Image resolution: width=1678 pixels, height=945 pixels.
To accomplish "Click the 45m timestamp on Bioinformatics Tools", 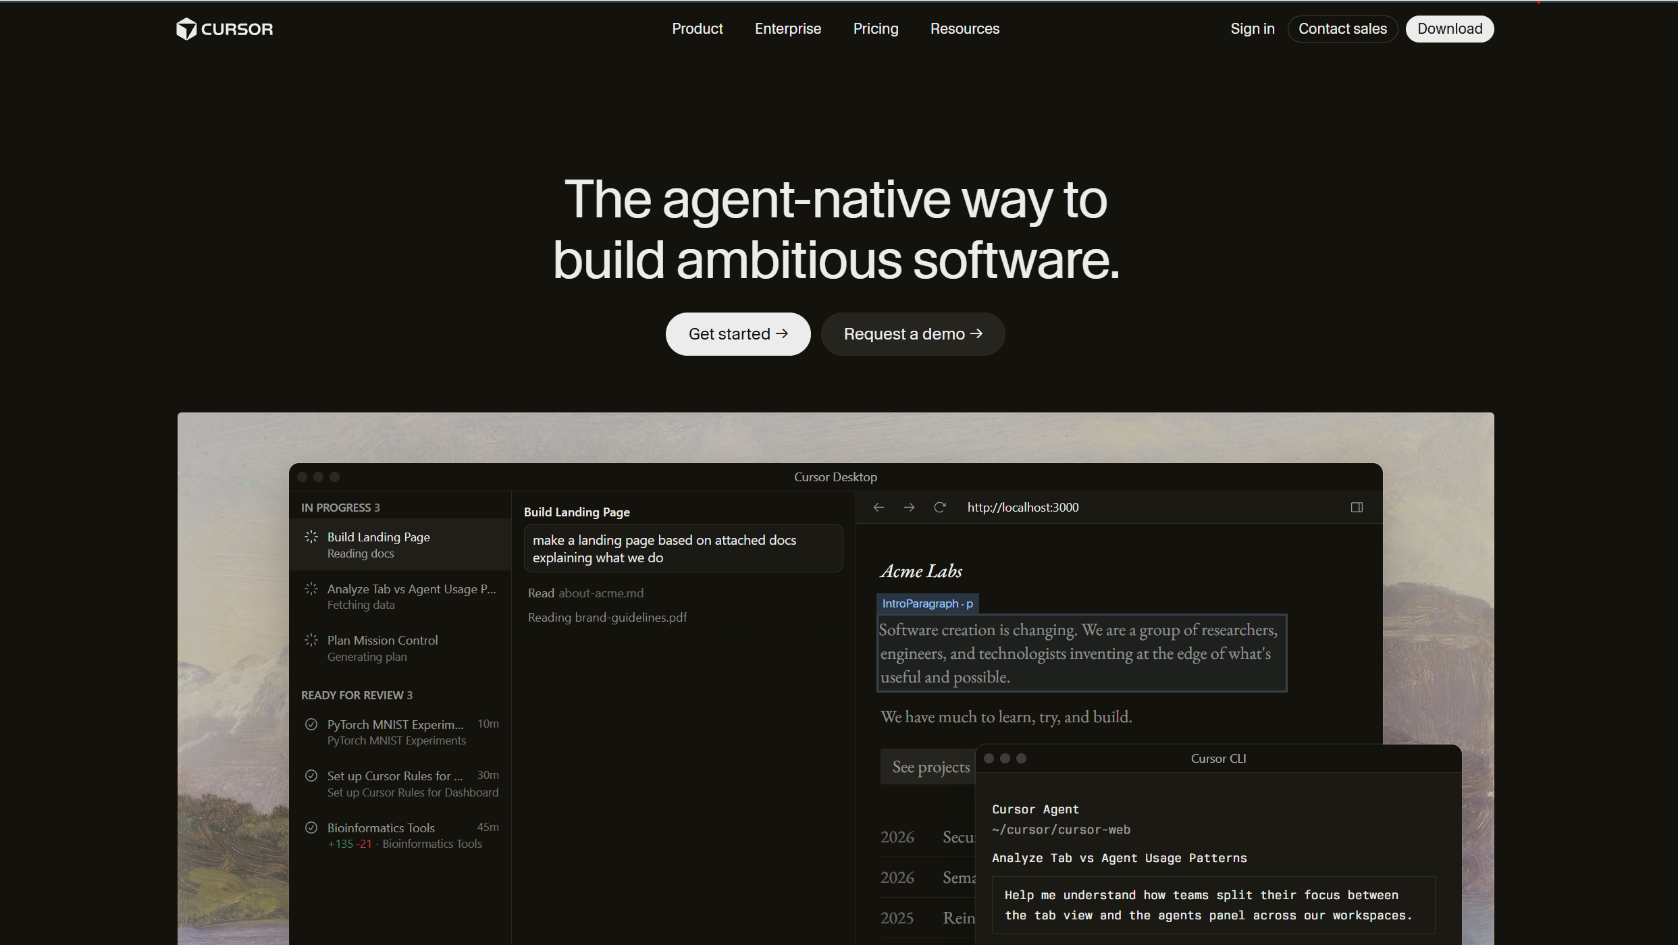I will click(x=488, y=828).
